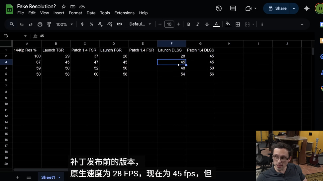Expand the merge cells options arrow
Image resolution: width=323 pixels, height=181 pixels.
pyautogui.click(x=253, y=25)
